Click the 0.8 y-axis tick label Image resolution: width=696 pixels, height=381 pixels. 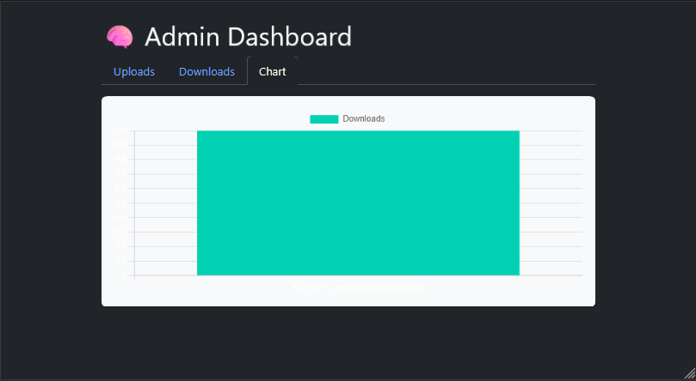(x=121, y=160)
